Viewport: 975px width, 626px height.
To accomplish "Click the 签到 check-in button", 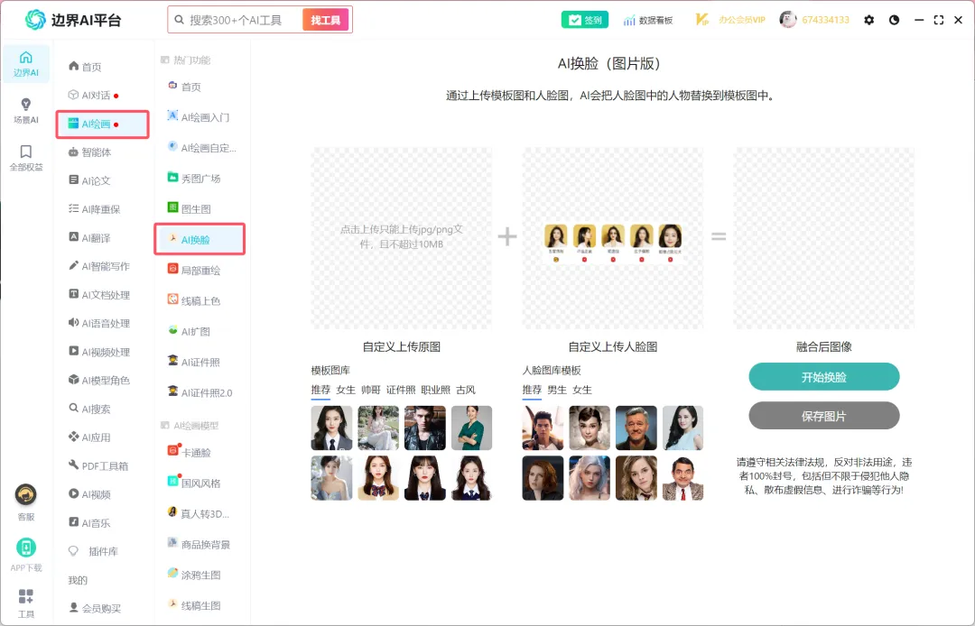I will tap(584, 20).
